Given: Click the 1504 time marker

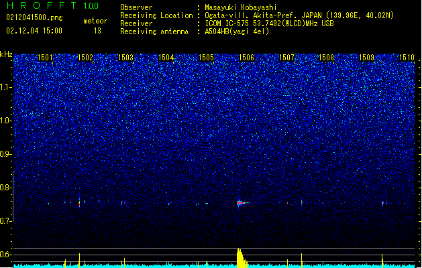Looking at the screenshot, I should coord(166,58).
